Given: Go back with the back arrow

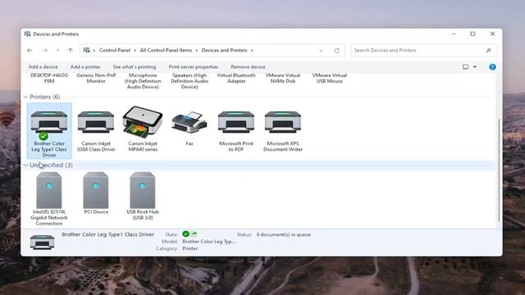Looking at the screenshot, I should point(30,51).
